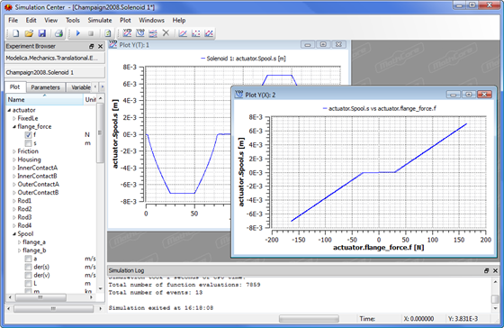Create a new Y(X) parametric plot window
Image resolution: width=504 pixels, height=328 pixels.
click(x=140, y=33)
